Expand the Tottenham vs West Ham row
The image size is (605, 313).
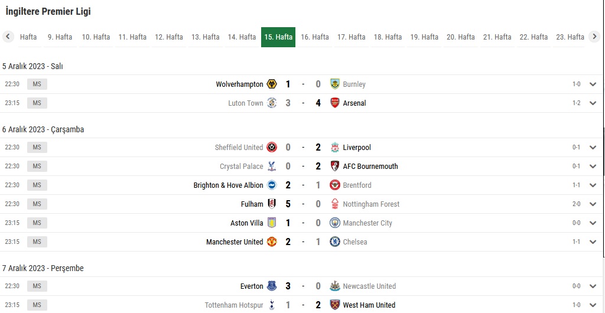(x=593, y=305)
